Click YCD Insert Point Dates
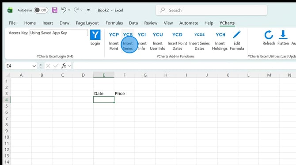 (x=177, y=41)
